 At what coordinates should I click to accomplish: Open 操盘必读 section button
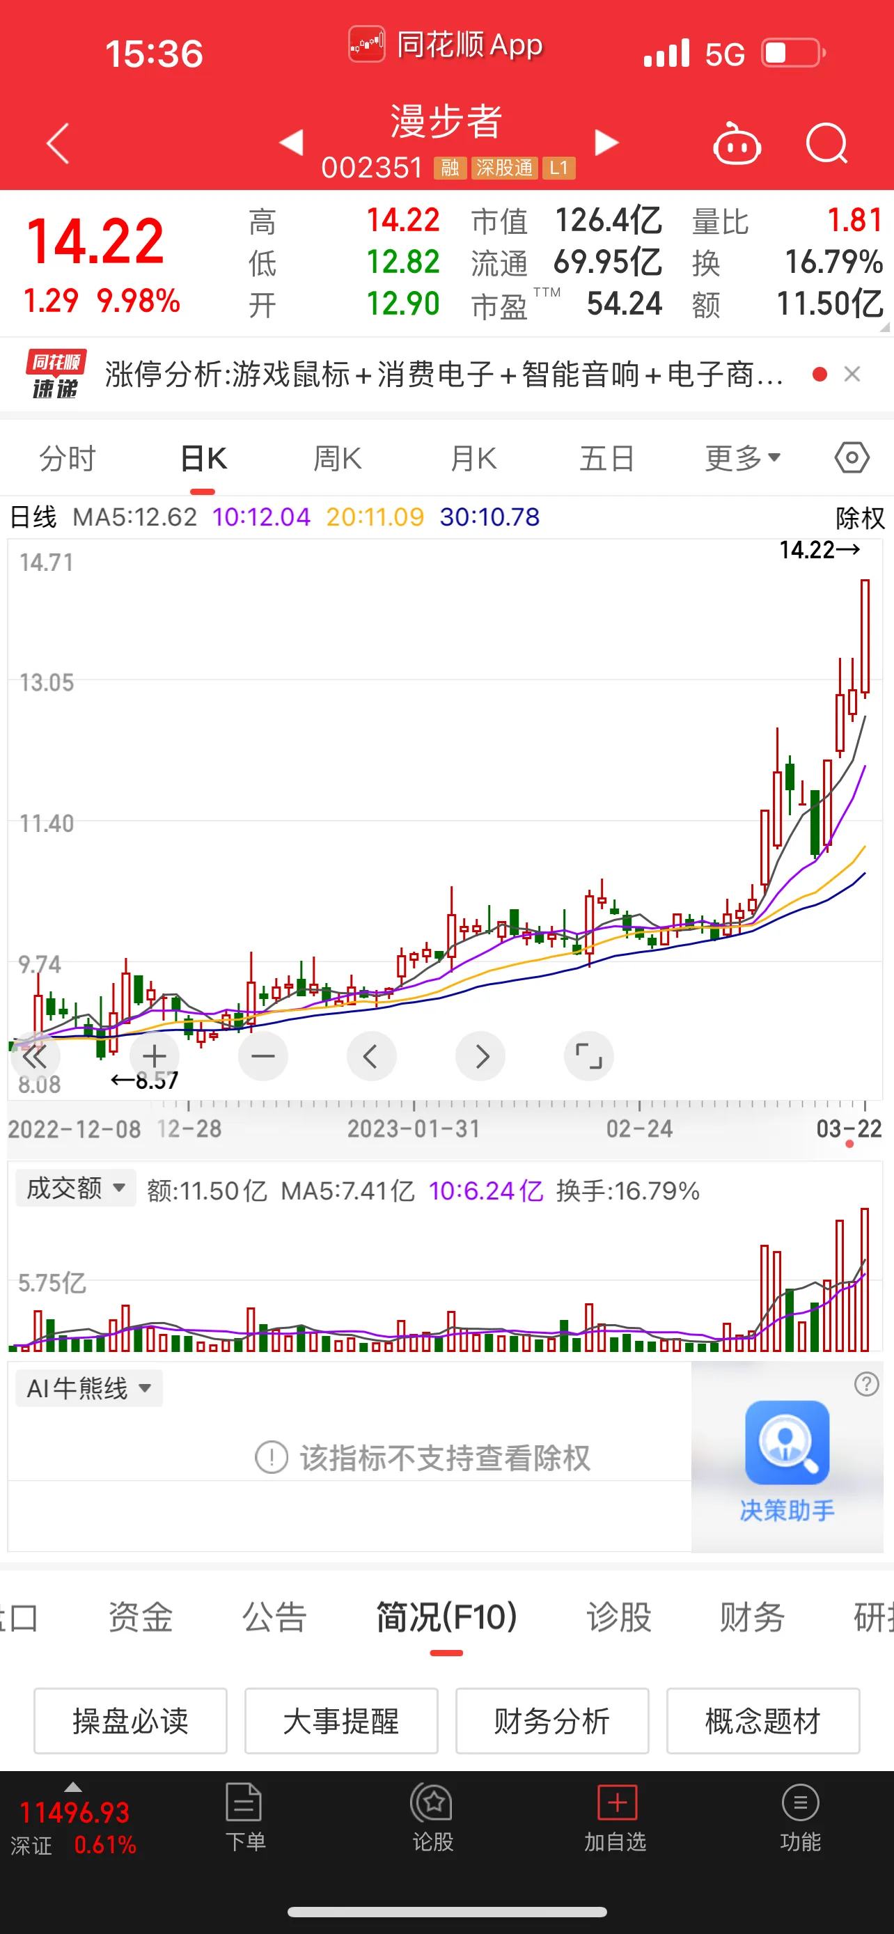tap(131, 1721)
